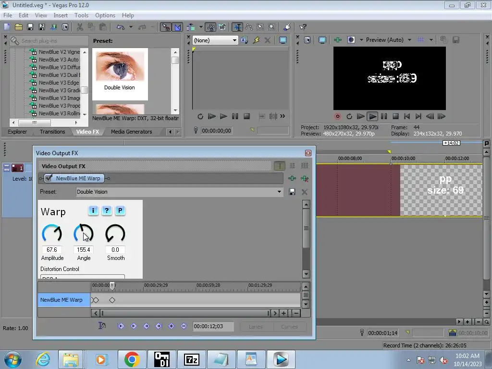Toggle preview on external monitor icon
This screenshot has height=369, width=492.
tap(322, 40)
